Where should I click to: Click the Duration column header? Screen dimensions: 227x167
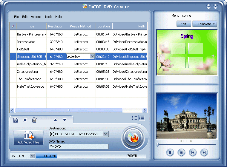[104, 26]
